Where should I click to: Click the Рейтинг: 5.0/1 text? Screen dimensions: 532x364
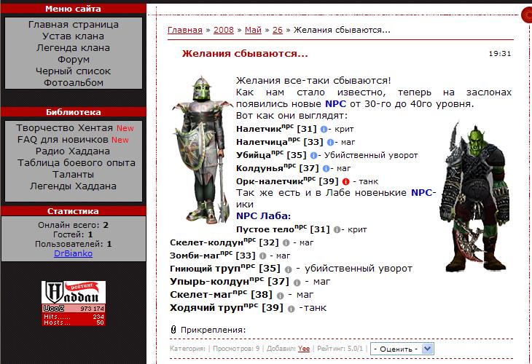click(x=340, y=349)
